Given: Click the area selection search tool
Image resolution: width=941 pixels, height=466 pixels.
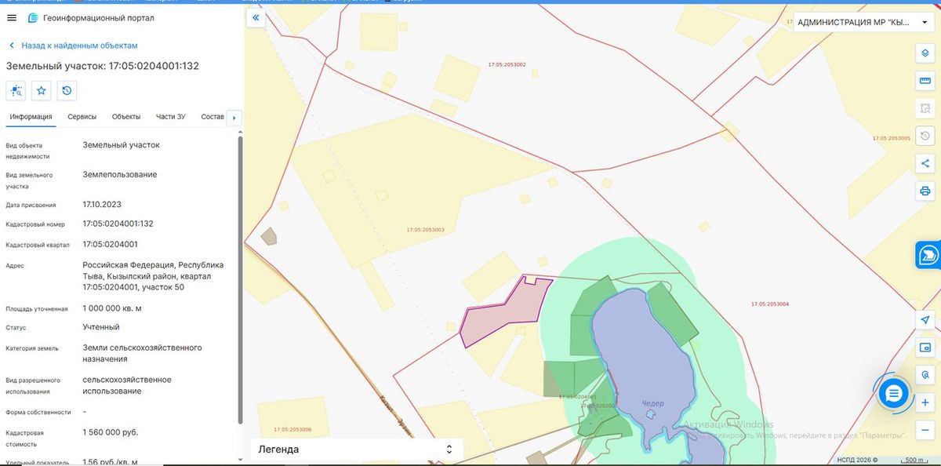Looking at the screenshot, I should (x=925, y=107).
